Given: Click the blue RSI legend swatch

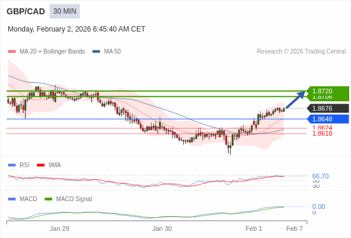Looking at the screenshot, I should (x=12, y=165).
